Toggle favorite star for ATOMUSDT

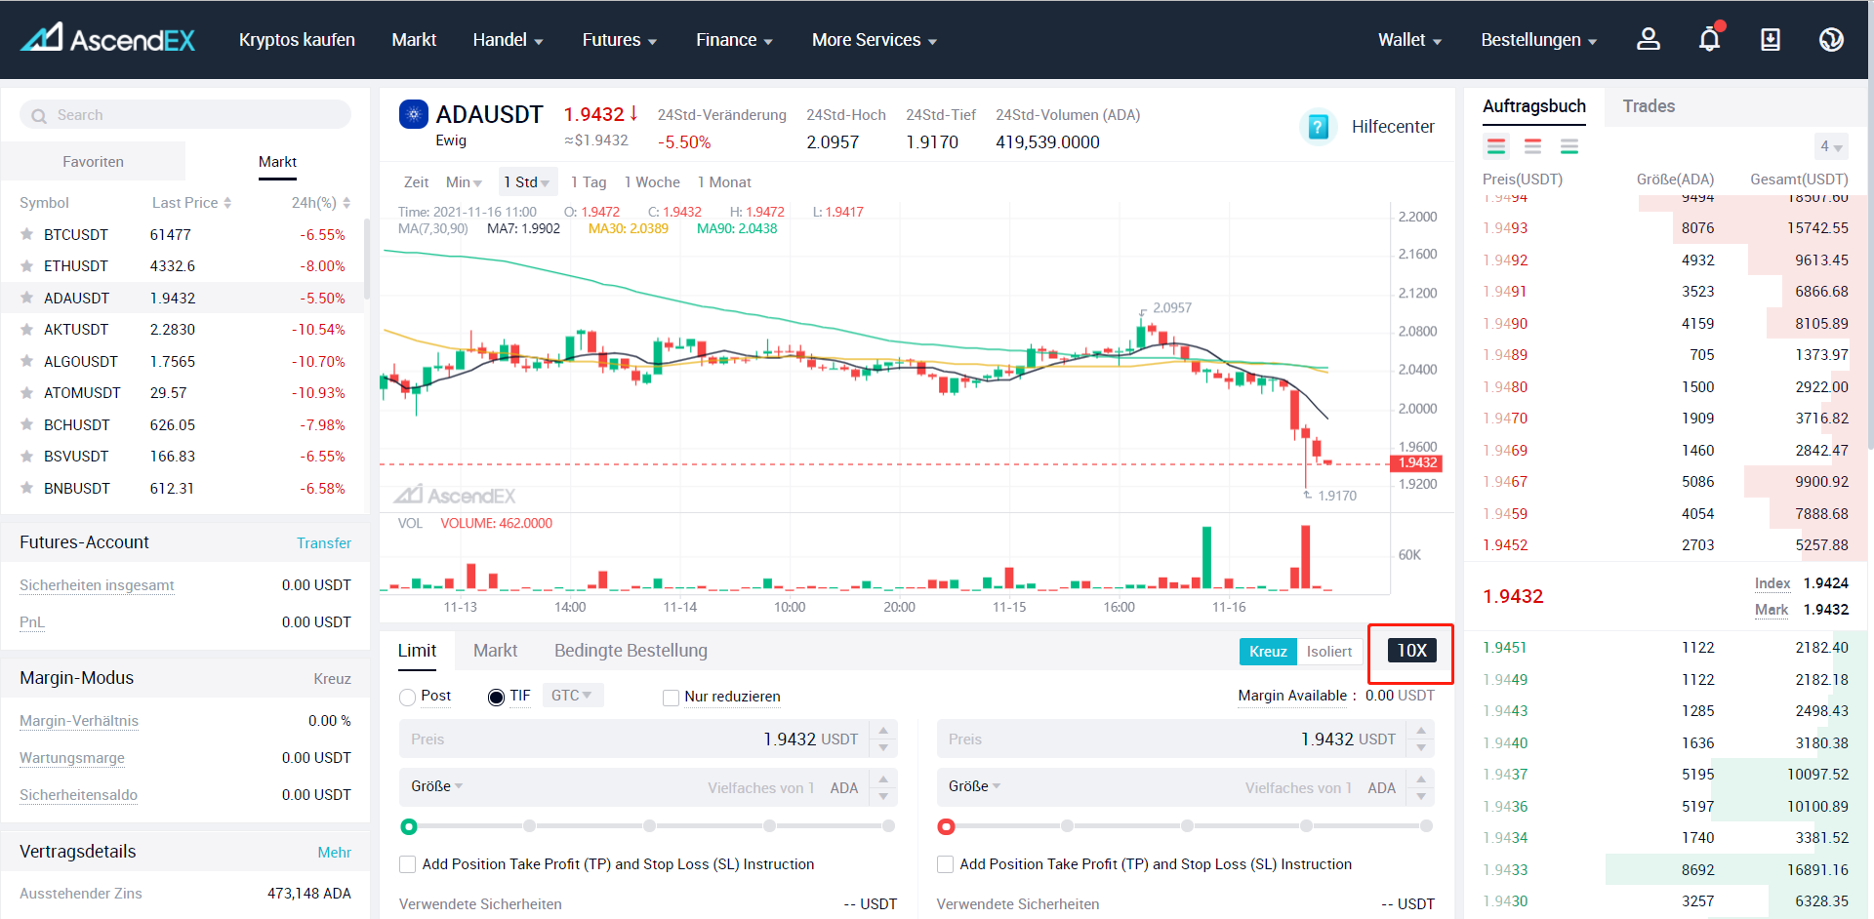click(x=27, y=392)
